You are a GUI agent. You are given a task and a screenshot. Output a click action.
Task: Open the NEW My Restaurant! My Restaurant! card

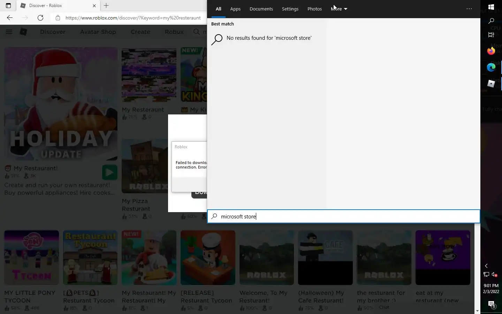coord(149,270)
